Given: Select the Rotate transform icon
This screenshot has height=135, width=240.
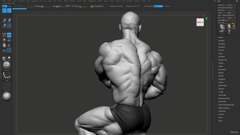Looking at the screenshot, I should [4, 25].
